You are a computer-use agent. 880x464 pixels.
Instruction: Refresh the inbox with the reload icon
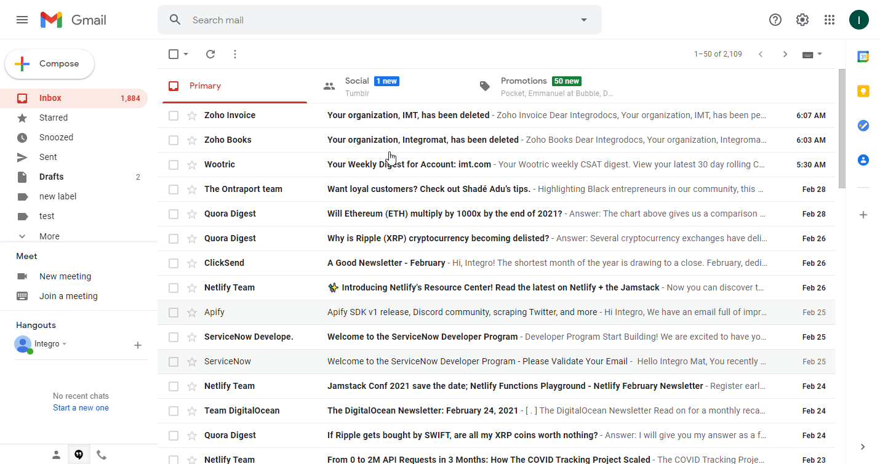pyautogui.click(x=210, y=54)
